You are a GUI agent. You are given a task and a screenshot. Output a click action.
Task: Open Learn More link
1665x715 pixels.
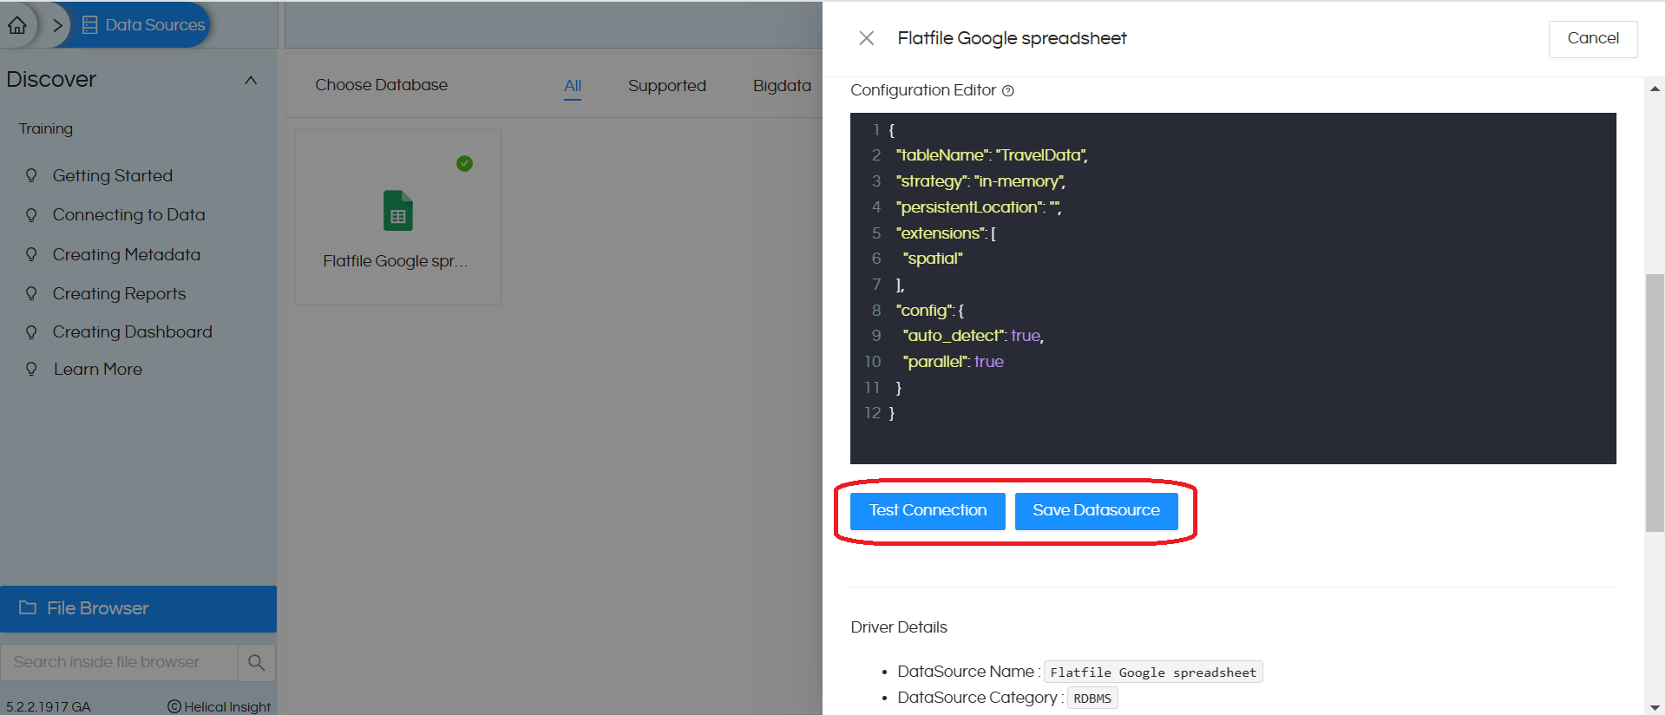(x=98, y=369)
